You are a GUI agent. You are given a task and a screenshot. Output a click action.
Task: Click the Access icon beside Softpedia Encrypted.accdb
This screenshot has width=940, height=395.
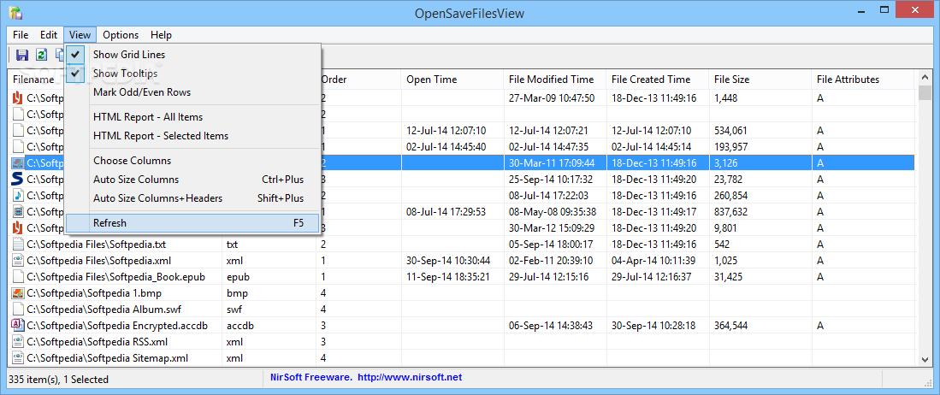17,326
